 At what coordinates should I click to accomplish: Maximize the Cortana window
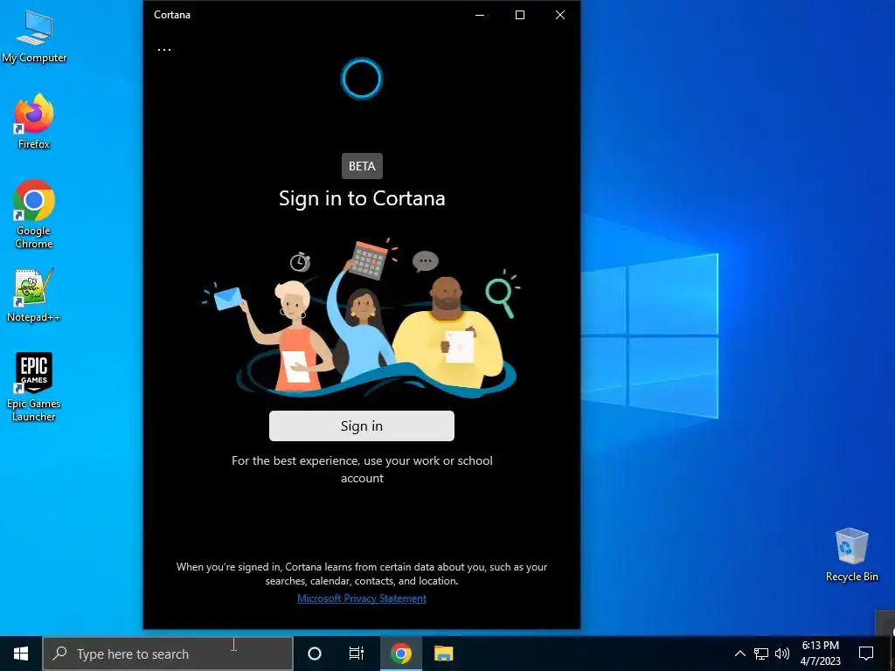(x=520, y=15)
